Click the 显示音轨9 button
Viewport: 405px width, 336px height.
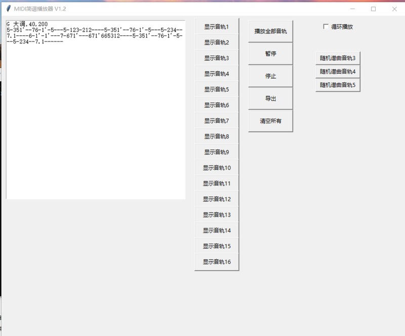[x=217, y=152]
